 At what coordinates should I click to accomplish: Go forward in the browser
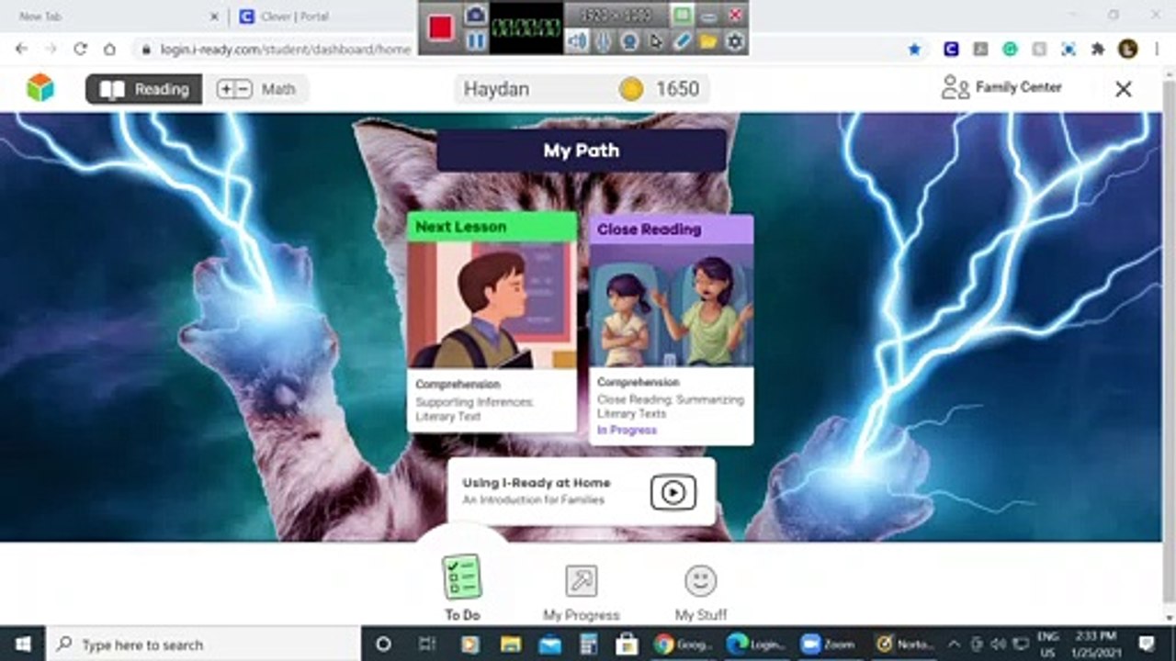pyautogui.click(x=51, y=49)
